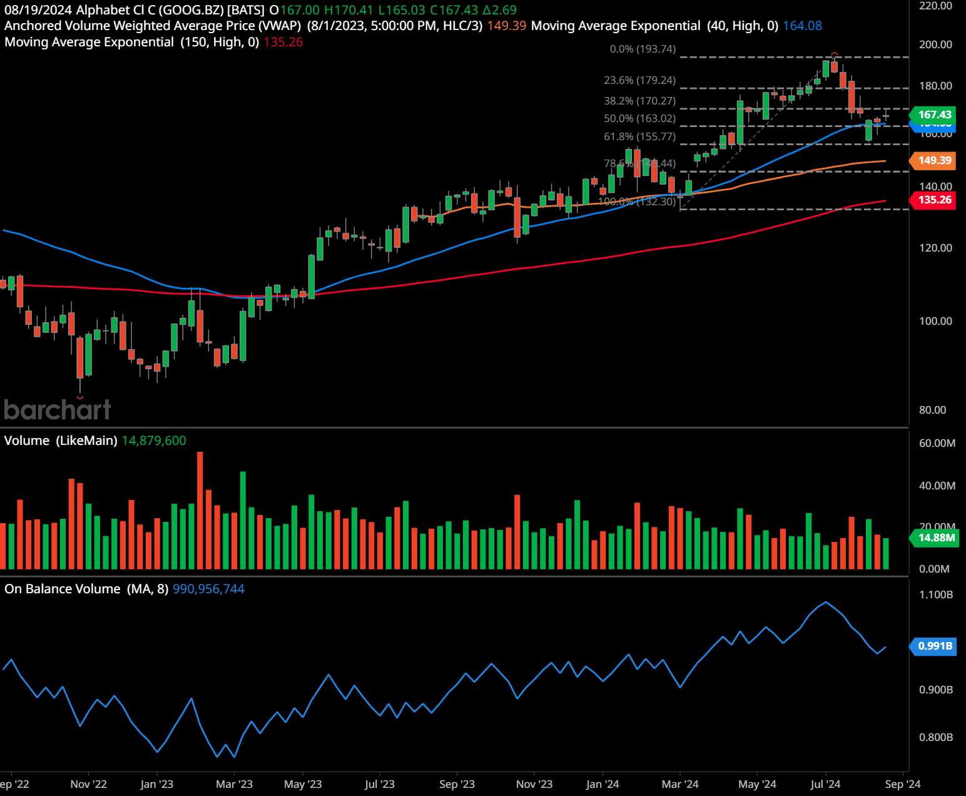This screenshot has height=796, width=966.
Task: Click the 23.6% (179.24) Fibonacci level label
Action: point(639,80)
